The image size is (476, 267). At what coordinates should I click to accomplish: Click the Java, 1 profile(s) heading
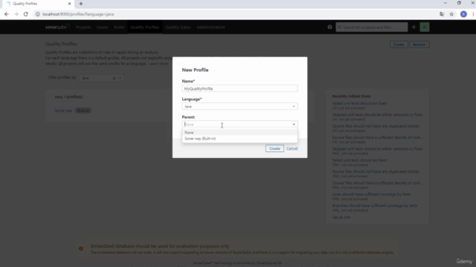(x=68, y=97)
